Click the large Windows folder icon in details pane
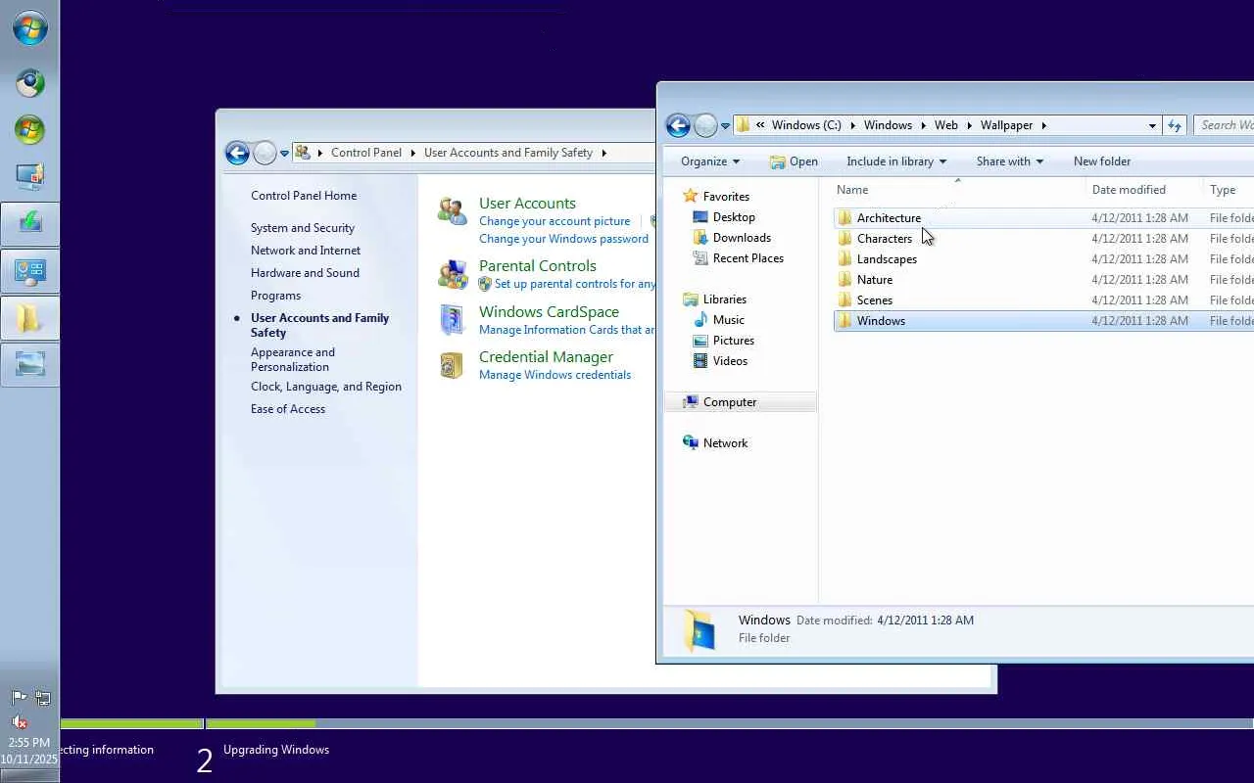This screenshot has width=1254, height=783. 699,629
